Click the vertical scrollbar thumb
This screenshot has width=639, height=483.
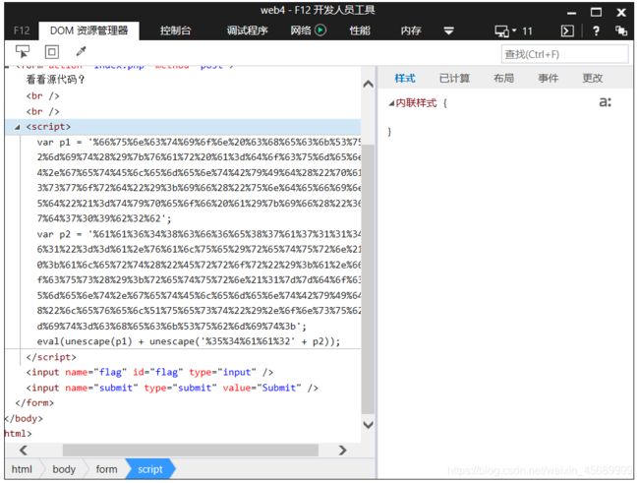(368, 279)
